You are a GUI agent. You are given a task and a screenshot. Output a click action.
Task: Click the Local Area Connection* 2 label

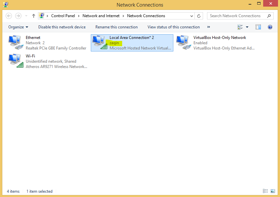[132, 38]
